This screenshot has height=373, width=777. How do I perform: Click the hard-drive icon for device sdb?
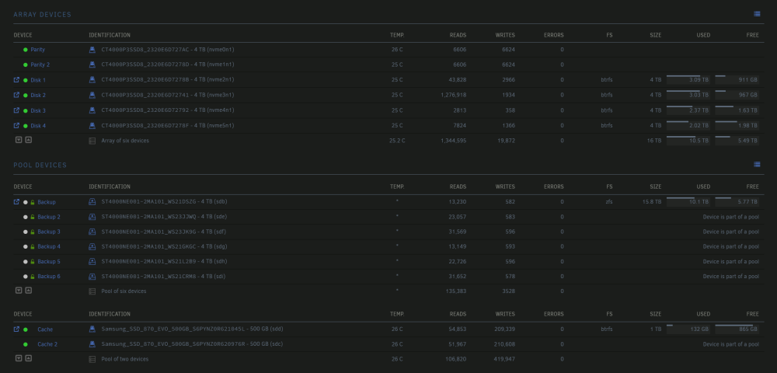[x=92, y=201]
